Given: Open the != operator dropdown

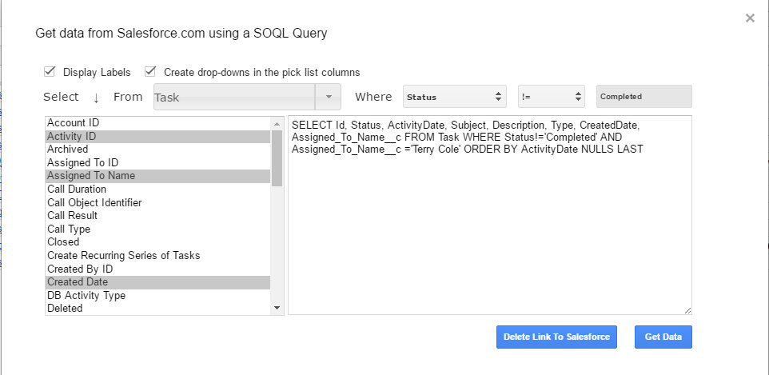Looking at the screenshot, I should click(x=551, y=97).
